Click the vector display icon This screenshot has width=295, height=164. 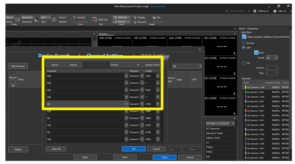(54, 19)
